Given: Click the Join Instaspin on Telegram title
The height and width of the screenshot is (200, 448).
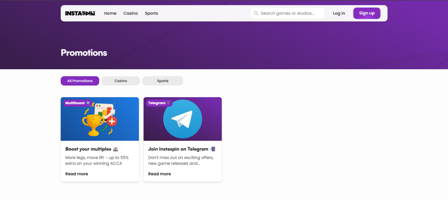Looking at the screenshot, I should point(178,149).
